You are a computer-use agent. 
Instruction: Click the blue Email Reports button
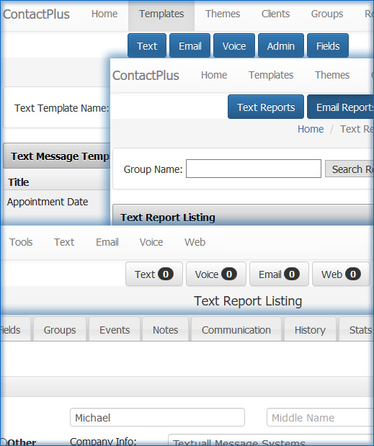pyautogui.click(x=341, y=107)
